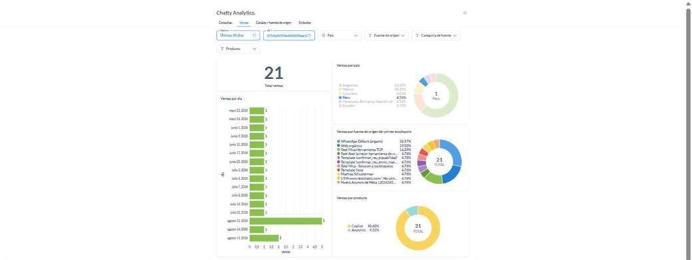Click the Ventas por país card title
Screen dimensions: 692x260
348,65
